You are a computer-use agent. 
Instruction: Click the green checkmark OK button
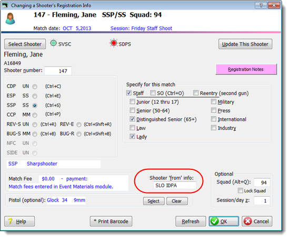click(224, 221)
